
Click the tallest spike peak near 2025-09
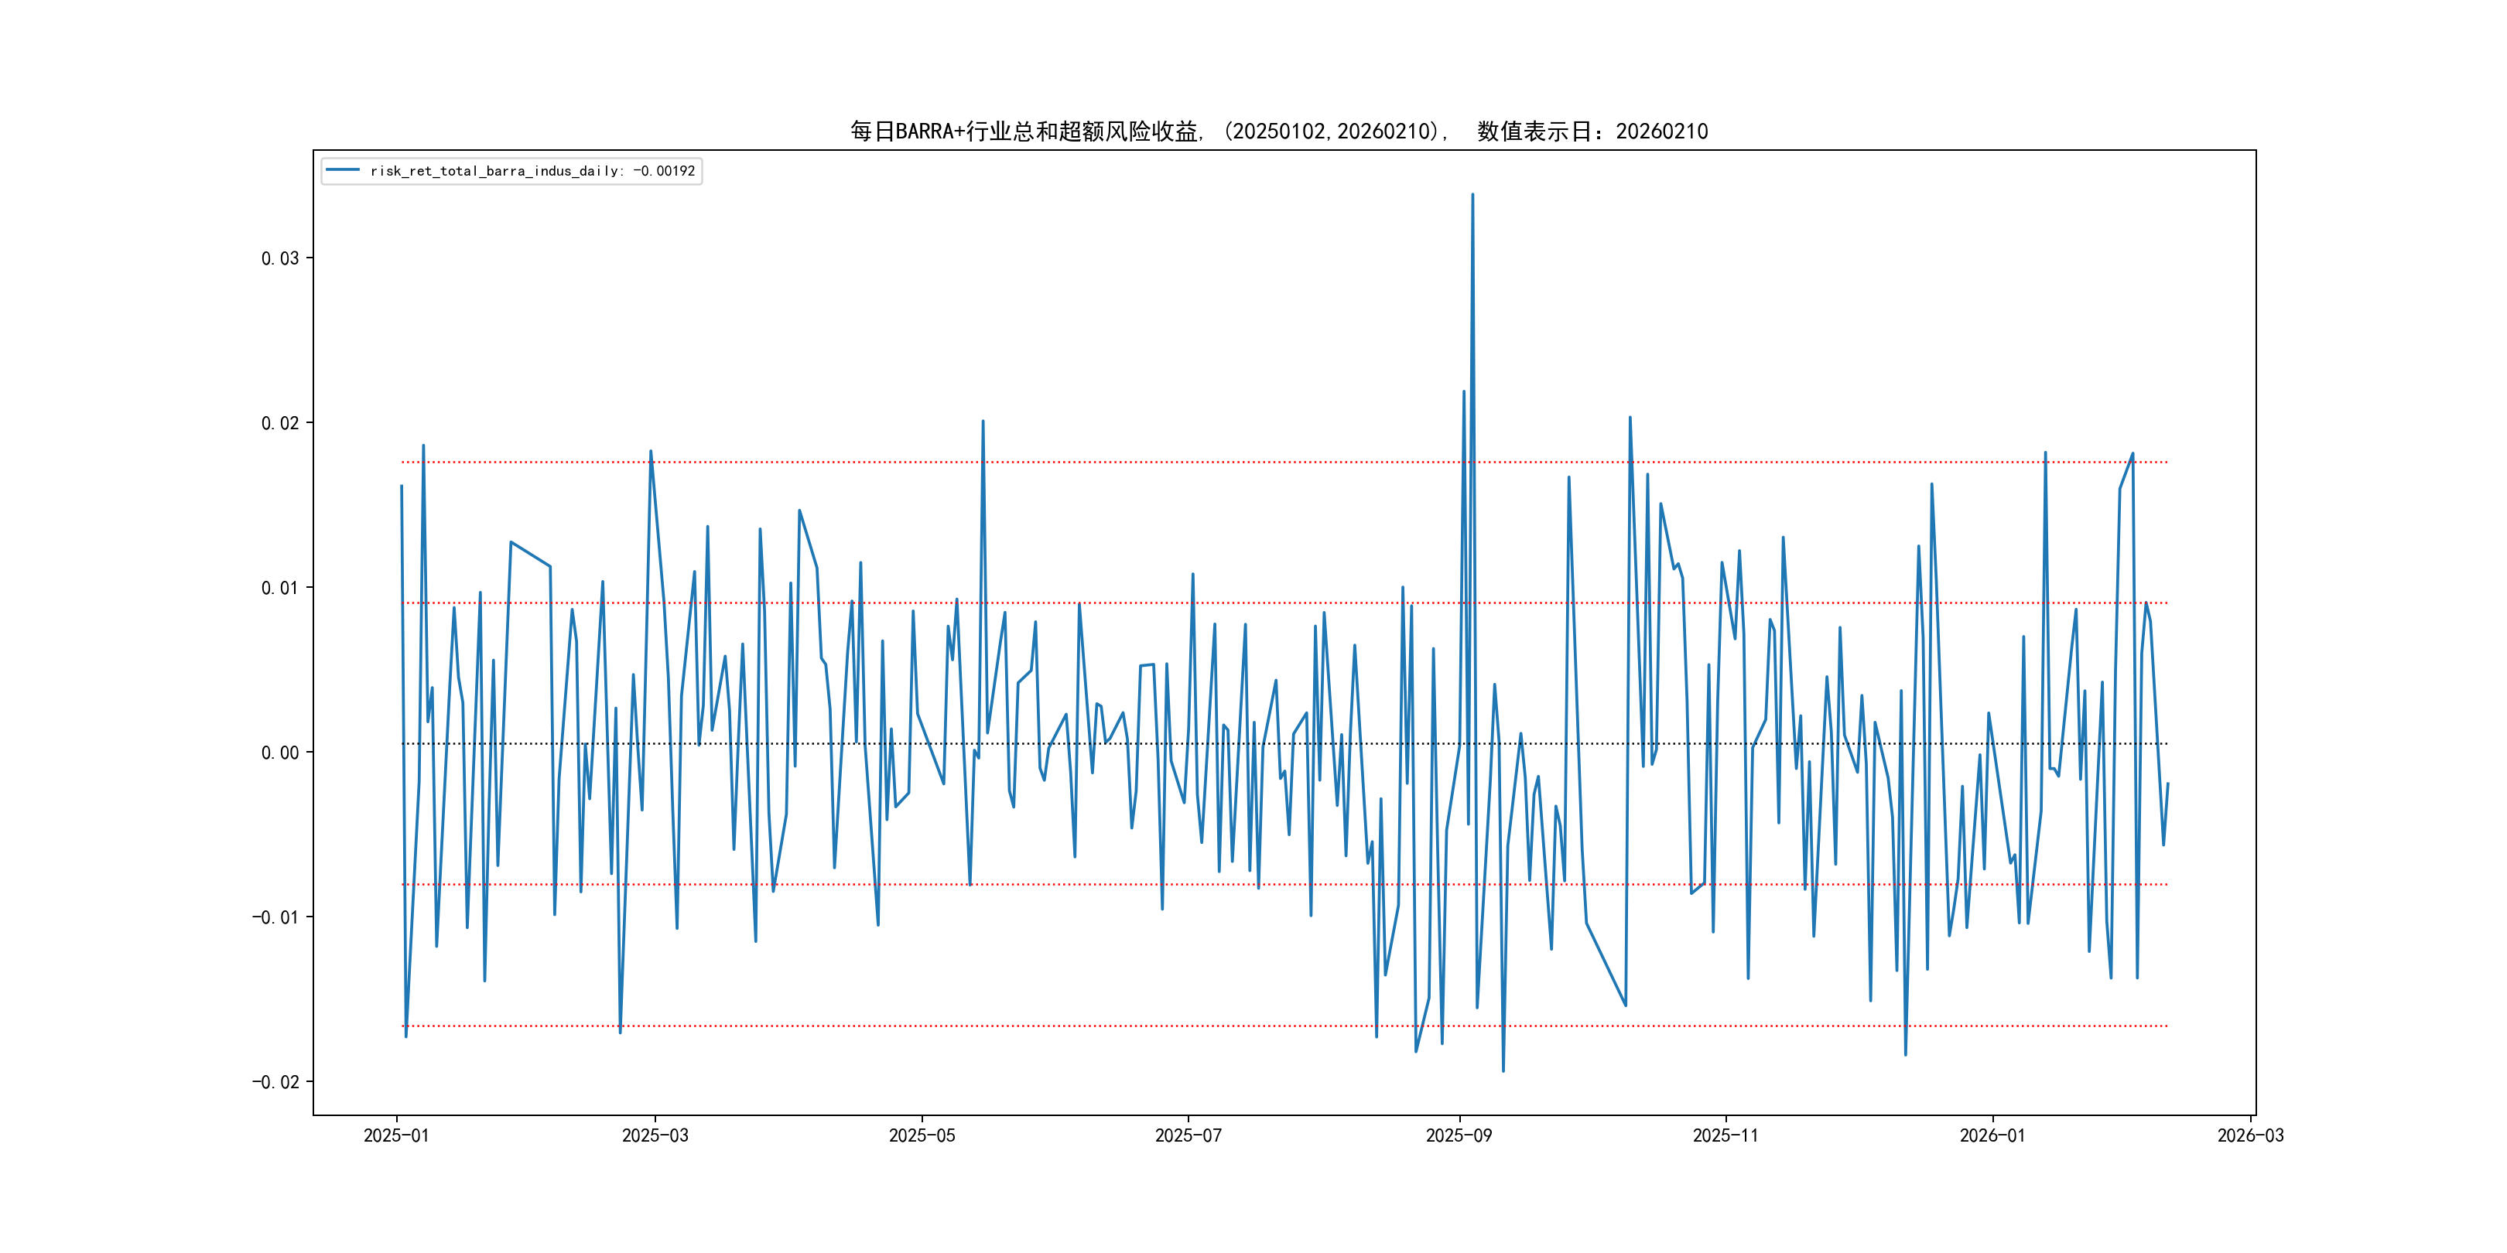point(1472,195)
